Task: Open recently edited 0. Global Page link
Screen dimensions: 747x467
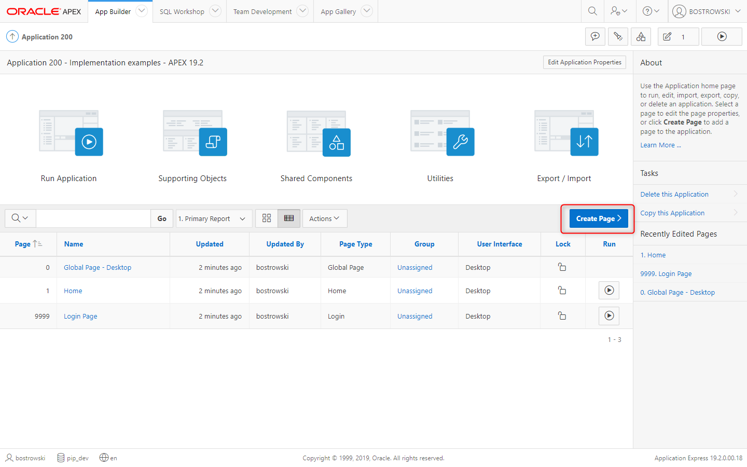Action: tap(677, 292)
